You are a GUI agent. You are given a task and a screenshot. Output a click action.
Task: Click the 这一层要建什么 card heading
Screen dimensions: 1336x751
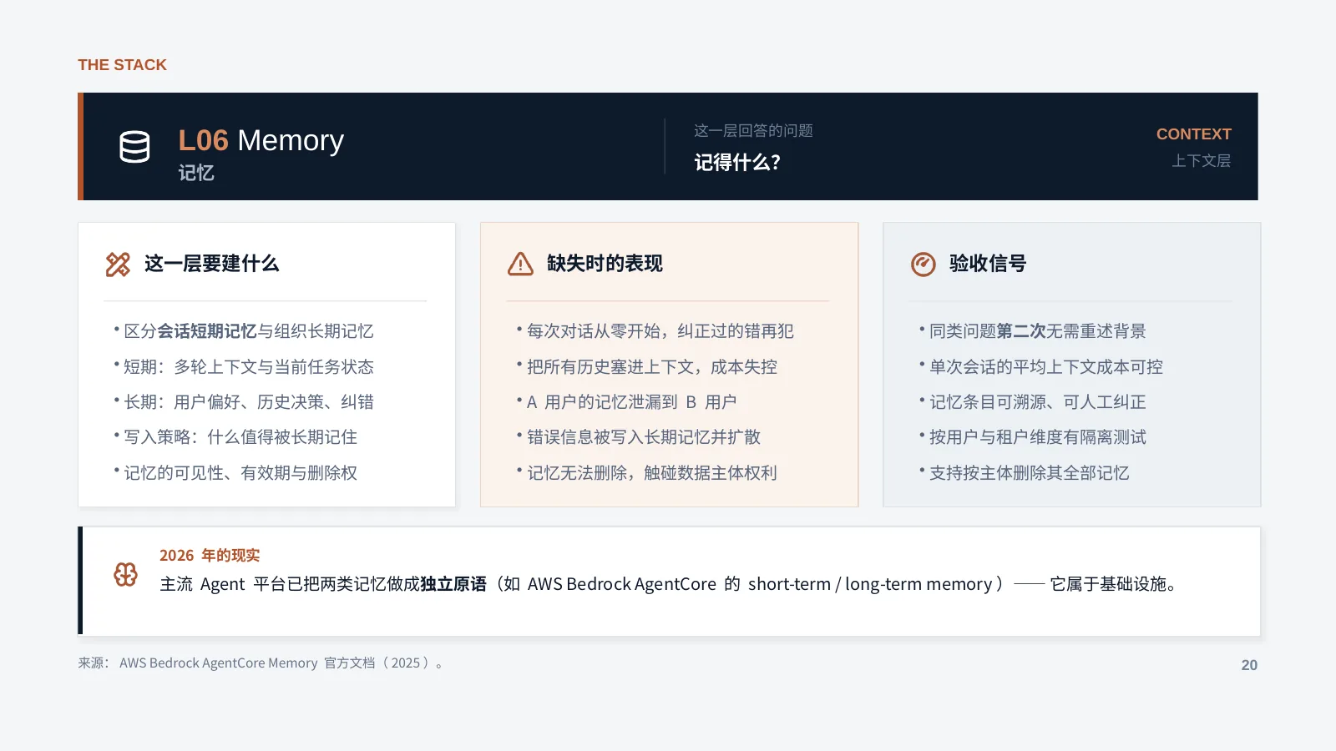point(211,264)
